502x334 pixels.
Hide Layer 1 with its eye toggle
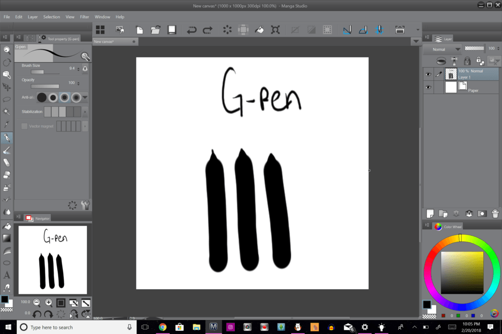[x=428, y=74]
